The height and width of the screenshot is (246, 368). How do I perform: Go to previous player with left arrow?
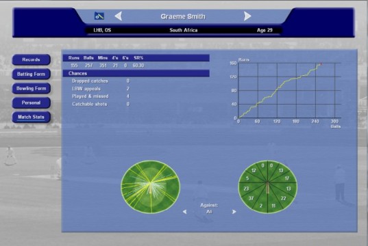pos(119,16)
